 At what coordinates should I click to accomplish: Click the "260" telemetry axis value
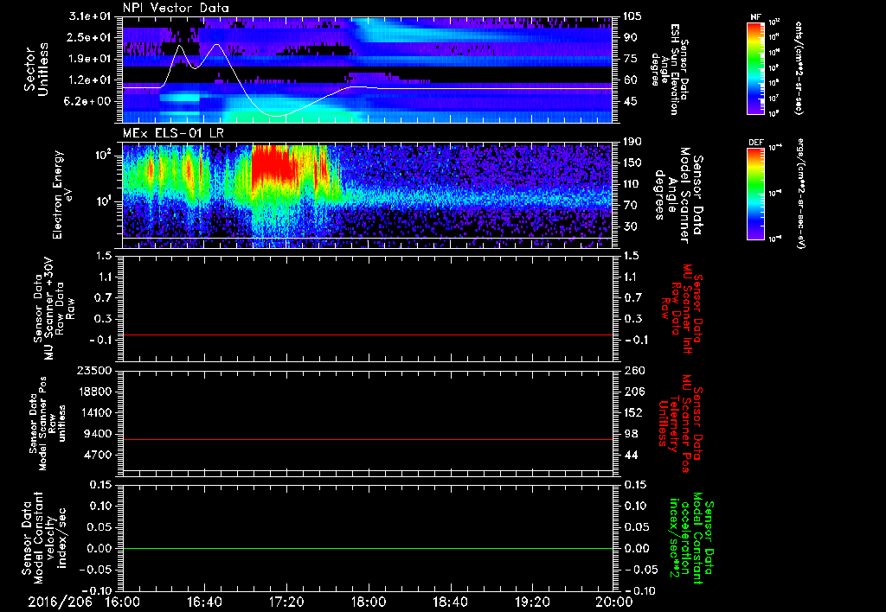coord(632,370)
